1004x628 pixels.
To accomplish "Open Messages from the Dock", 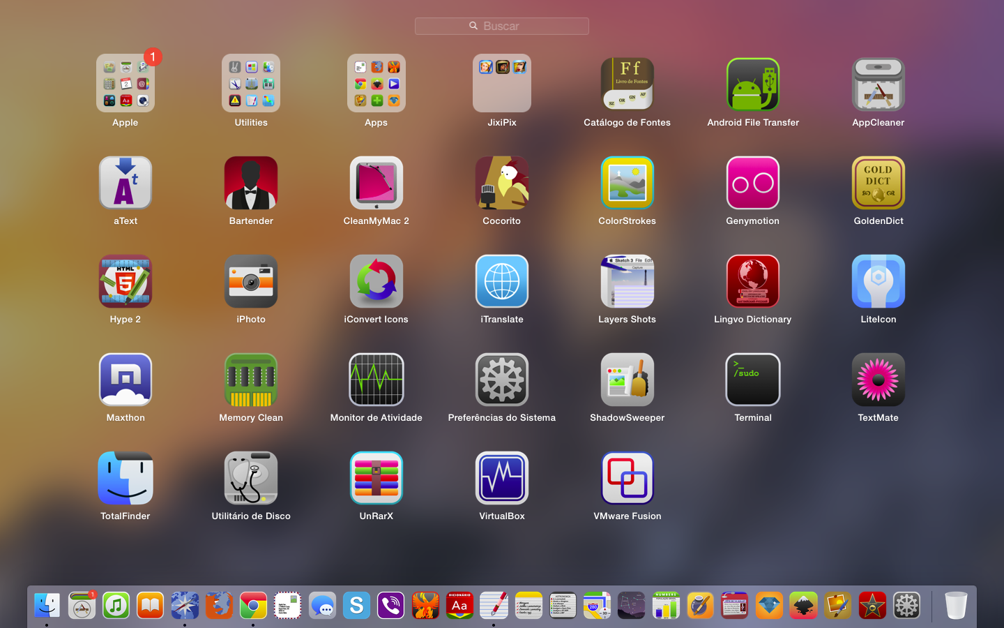I will (x=322, y=606).
